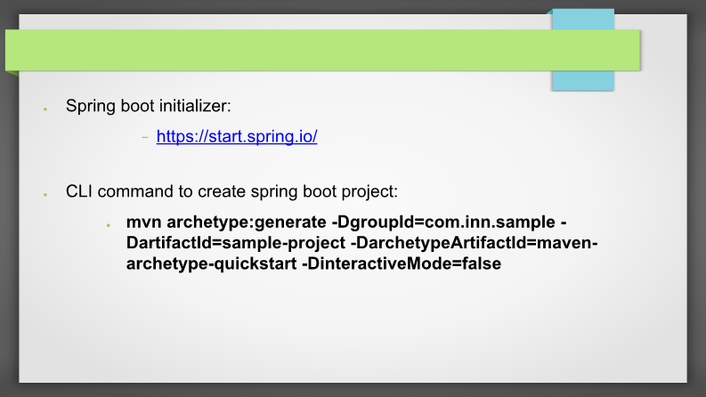The image size is (706, 397).
Task: Select the "CLI command to create spring boot project:" line
Action: tap(231, 191)
